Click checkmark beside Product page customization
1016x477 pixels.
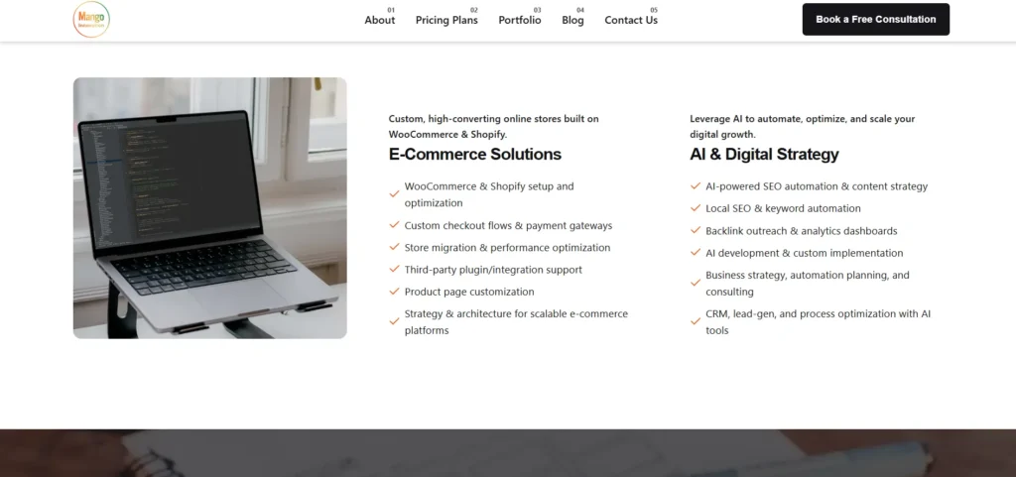[x=394, y=292]
